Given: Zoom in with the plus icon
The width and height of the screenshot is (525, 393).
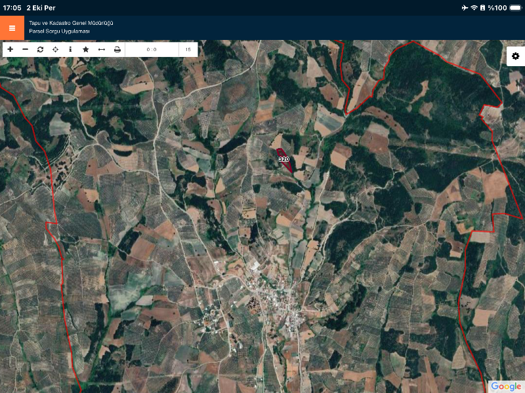Looking at the screenshot, I should 10,49.
